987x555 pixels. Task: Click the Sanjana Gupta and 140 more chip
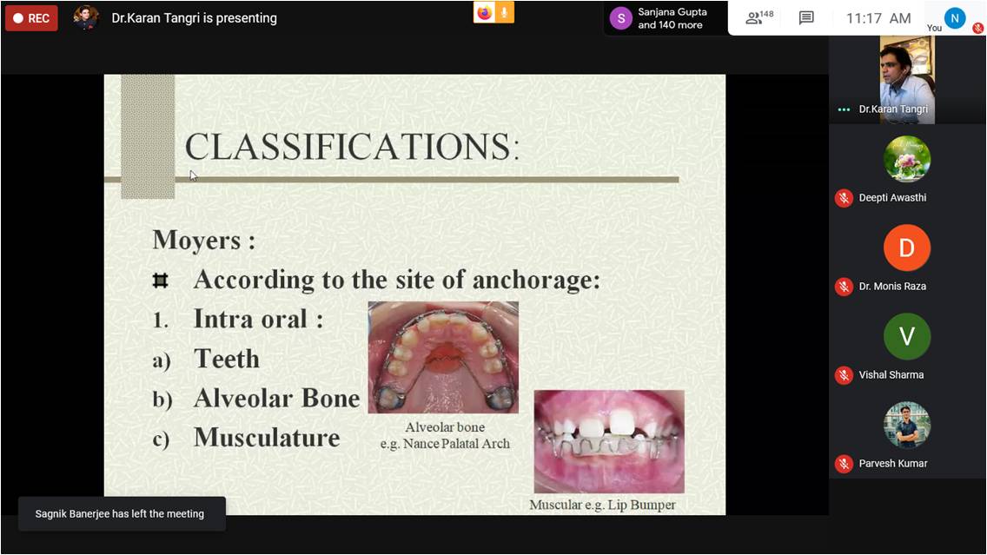click(x=660, y=18)
